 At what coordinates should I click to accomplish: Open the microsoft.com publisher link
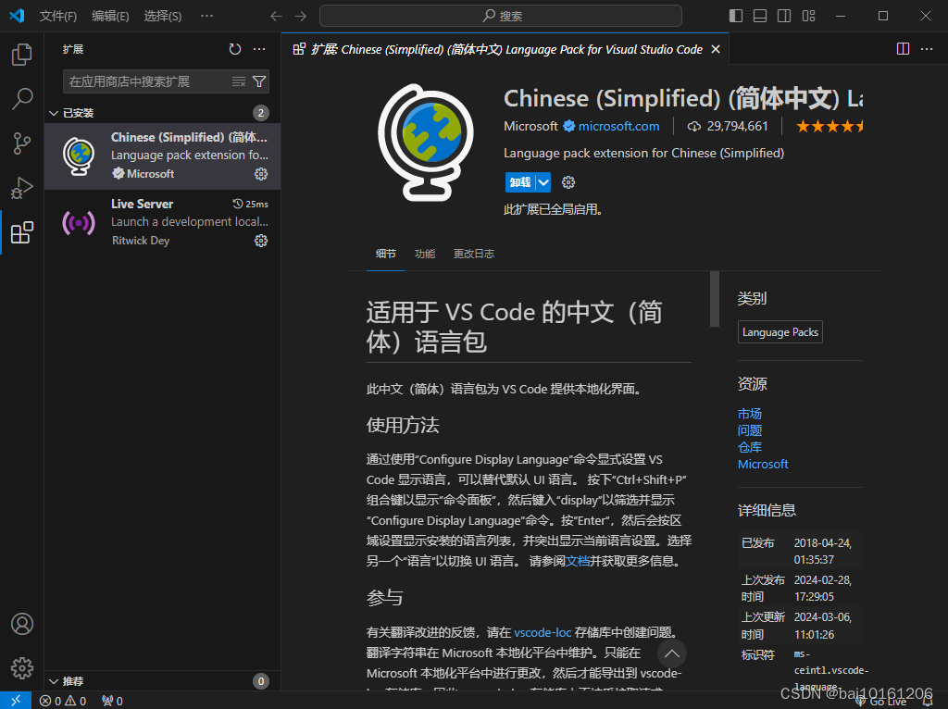618,126
